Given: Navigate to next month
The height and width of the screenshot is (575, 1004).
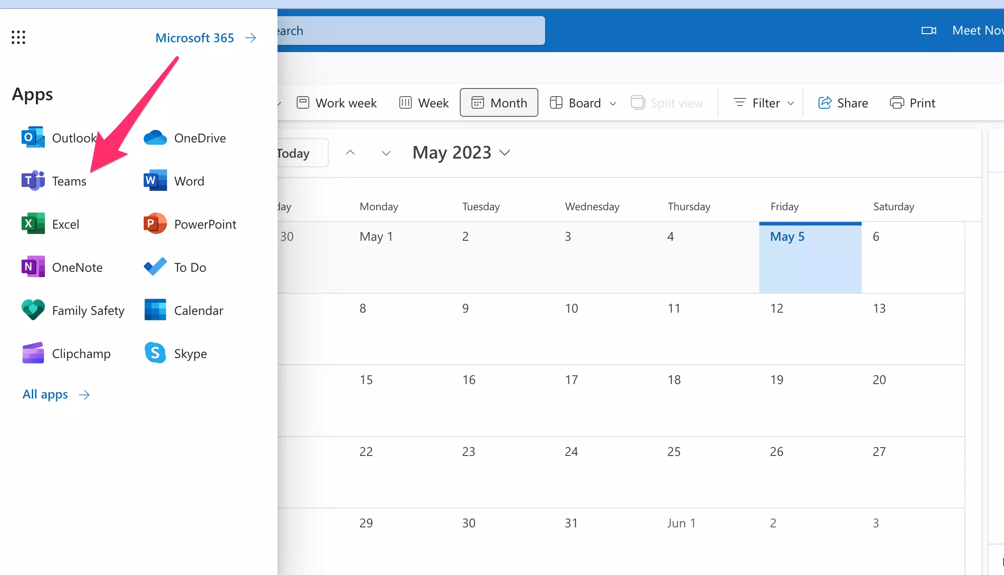Looking at the screenshot, I should click(x=386, y=153).
